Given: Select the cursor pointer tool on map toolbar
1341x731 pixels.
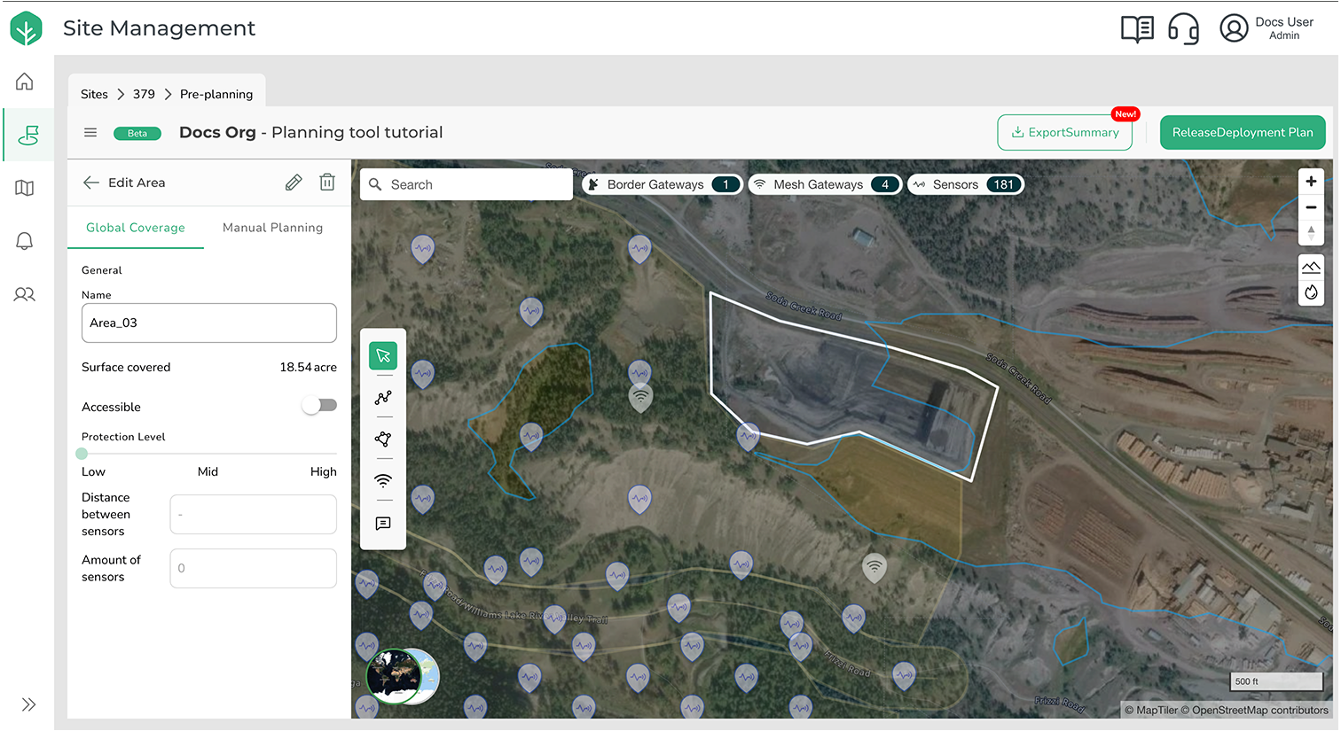Looking at the screenshot, I should (383, 355).
